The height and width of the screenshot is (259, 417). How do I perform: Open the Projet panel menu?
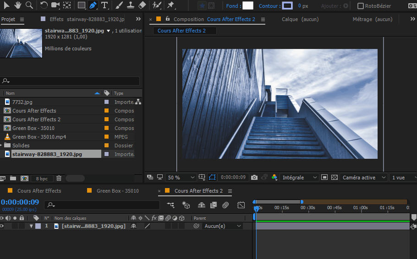pyautogui.click(x=22, y=19)
